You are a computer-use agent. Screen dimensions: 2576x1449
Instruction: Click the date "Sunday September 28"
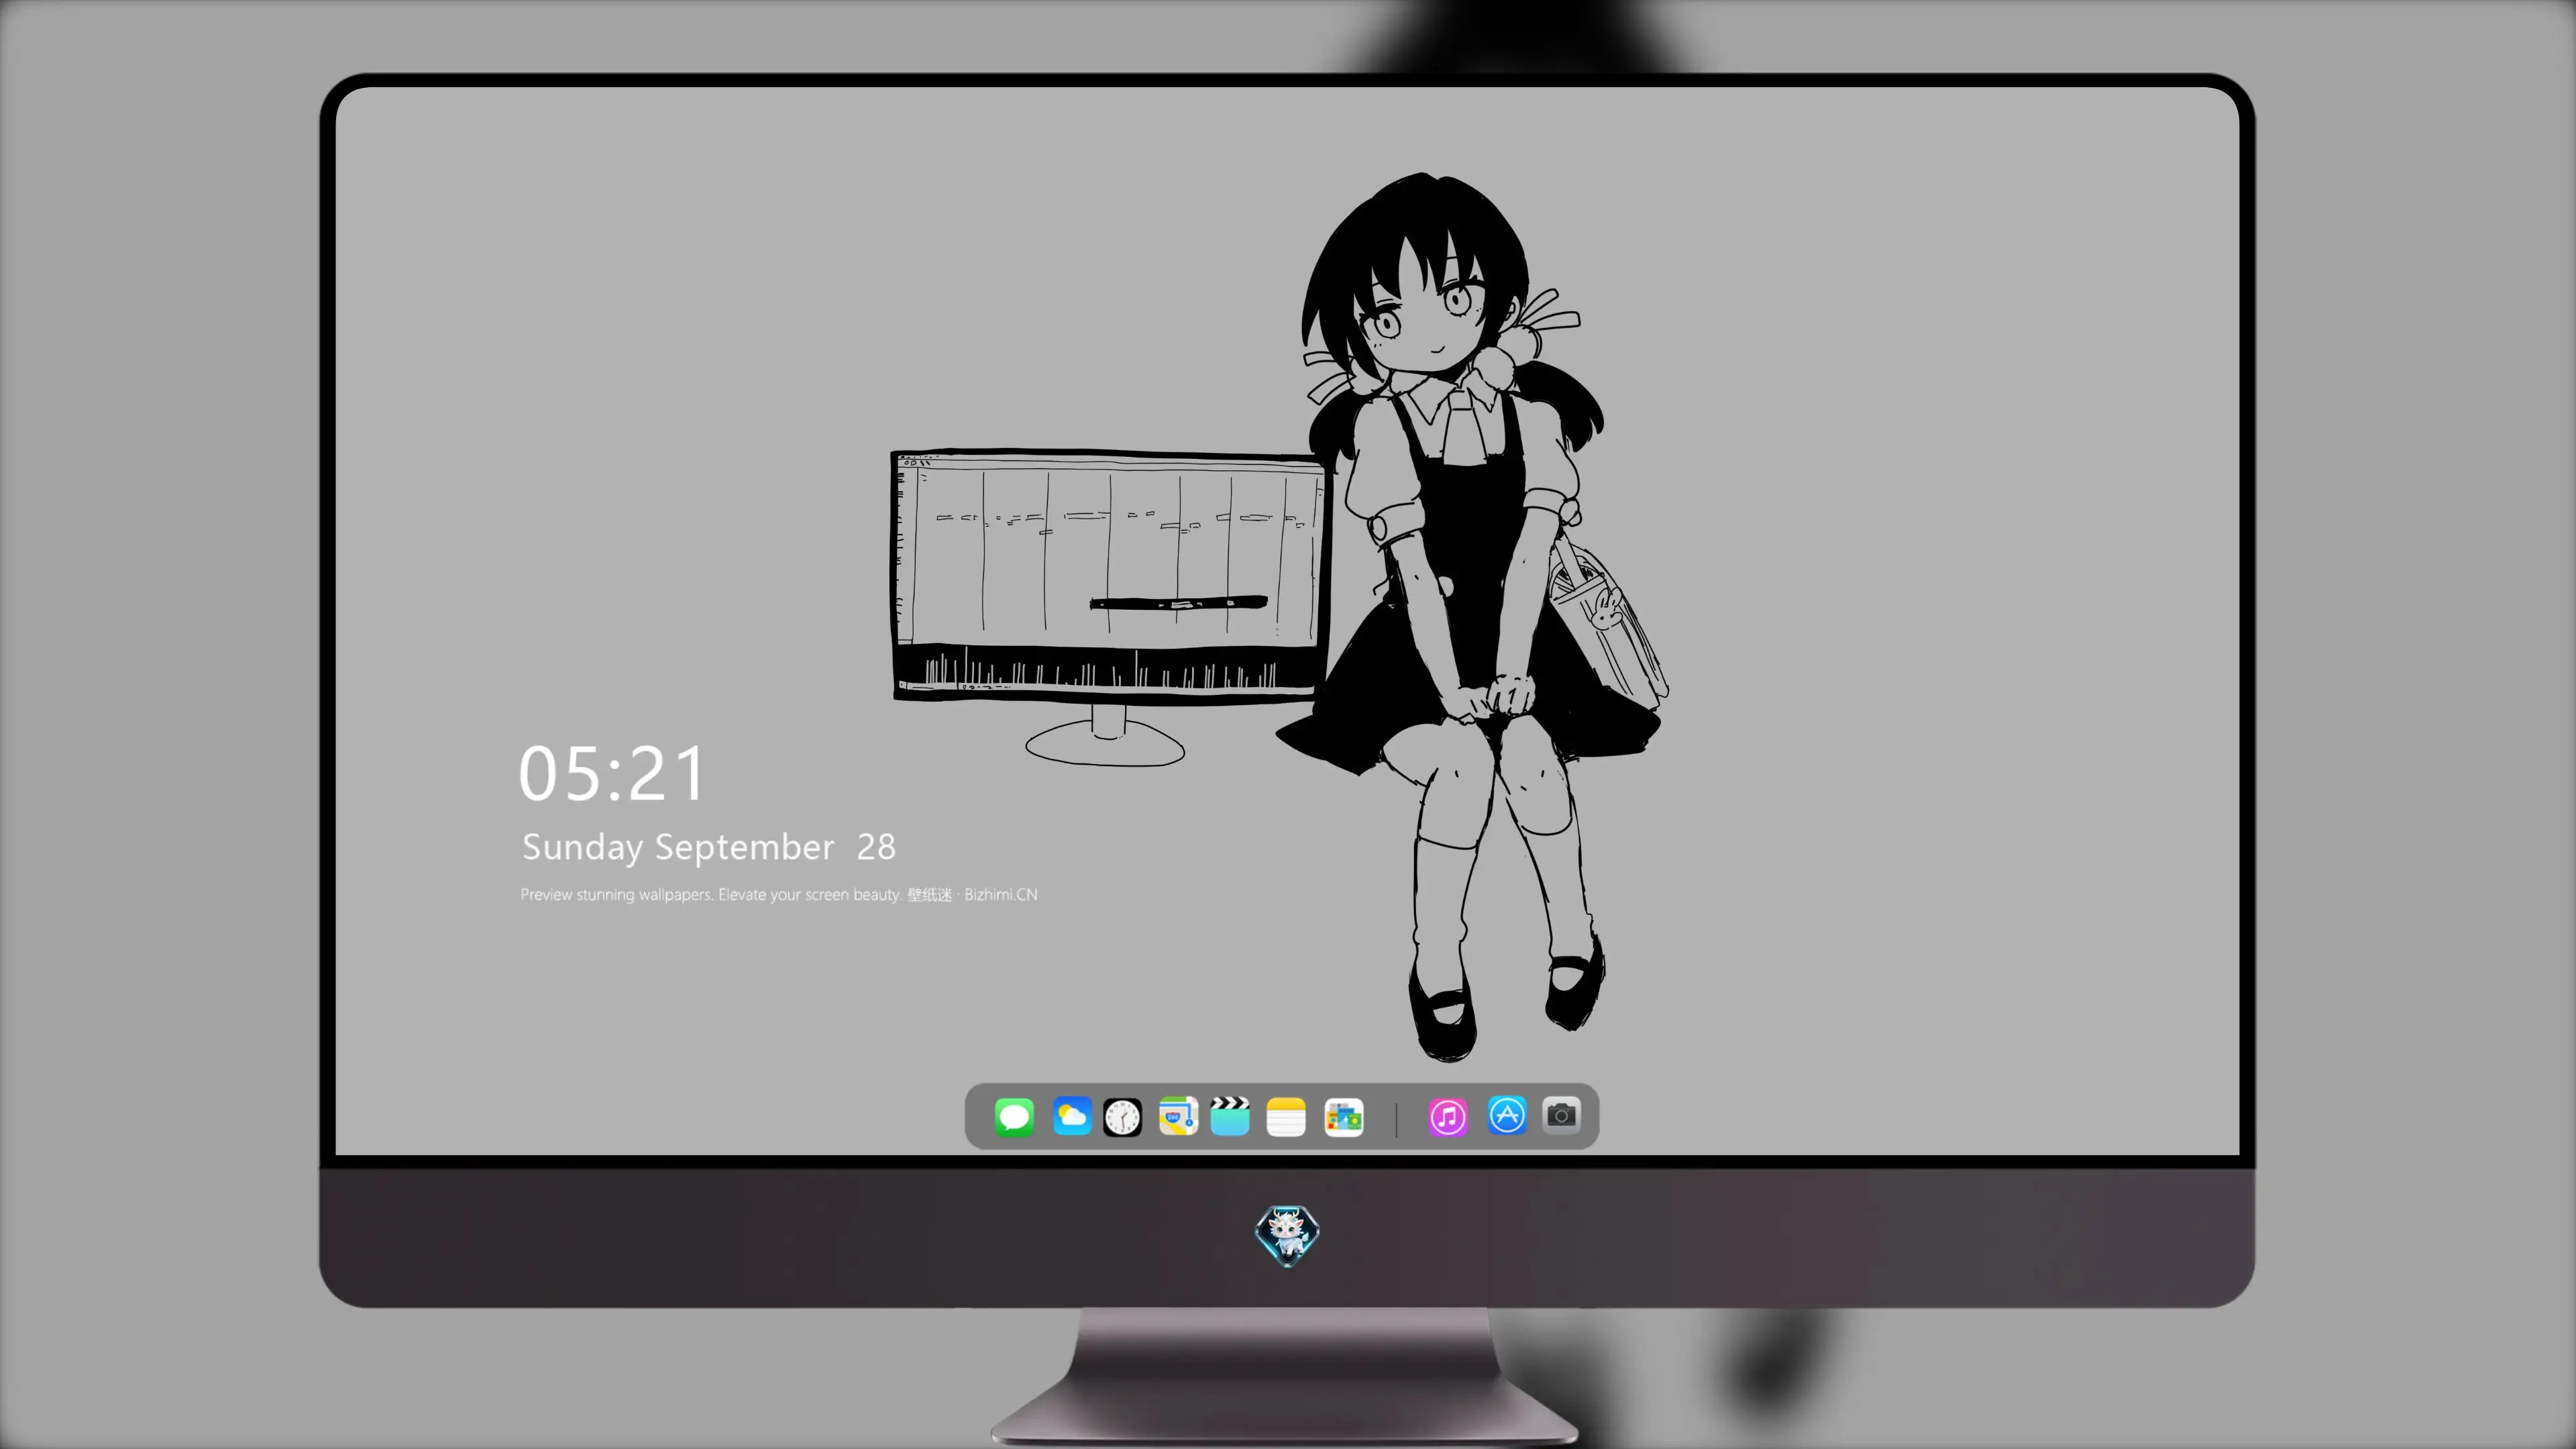pos(709,847)
